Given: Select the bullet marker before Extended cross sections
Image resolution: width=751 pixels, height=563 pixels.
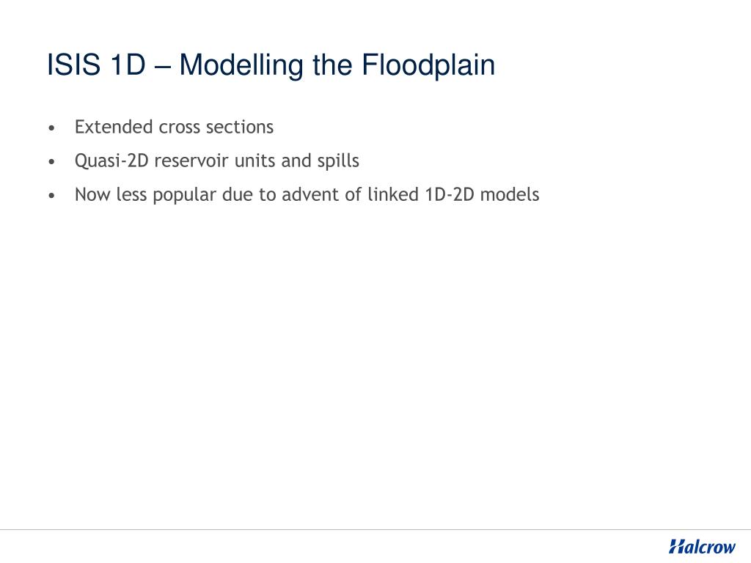Looking at the screenshot, I should pos(52,128).
